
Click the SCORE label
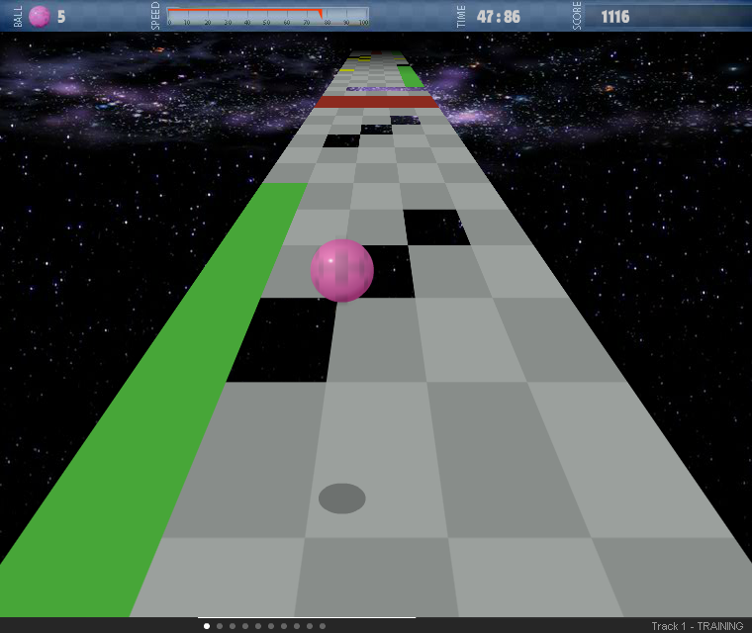click(x=577, y=16)
